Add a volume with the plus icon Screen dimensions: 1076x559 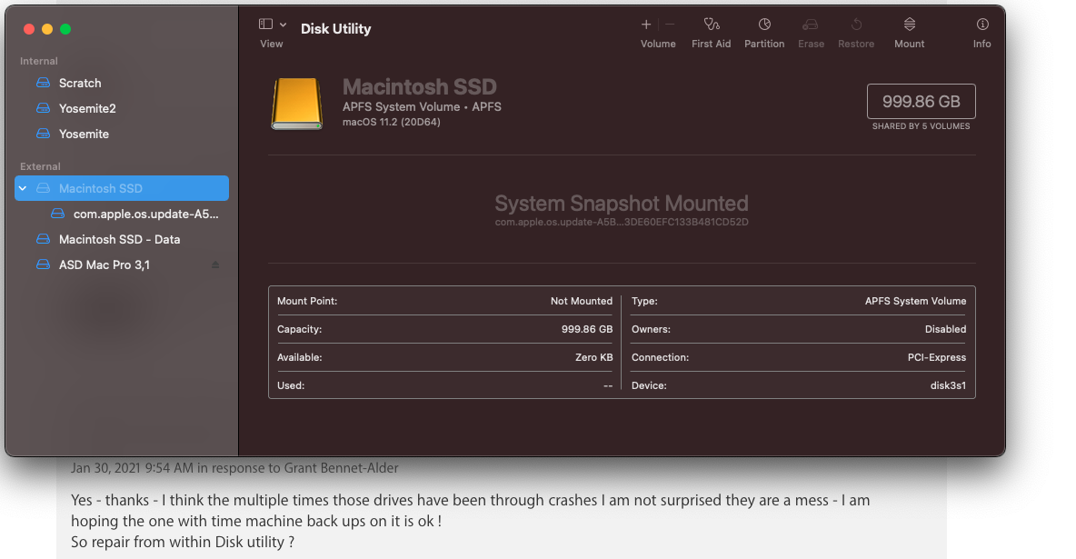point(646,24)
